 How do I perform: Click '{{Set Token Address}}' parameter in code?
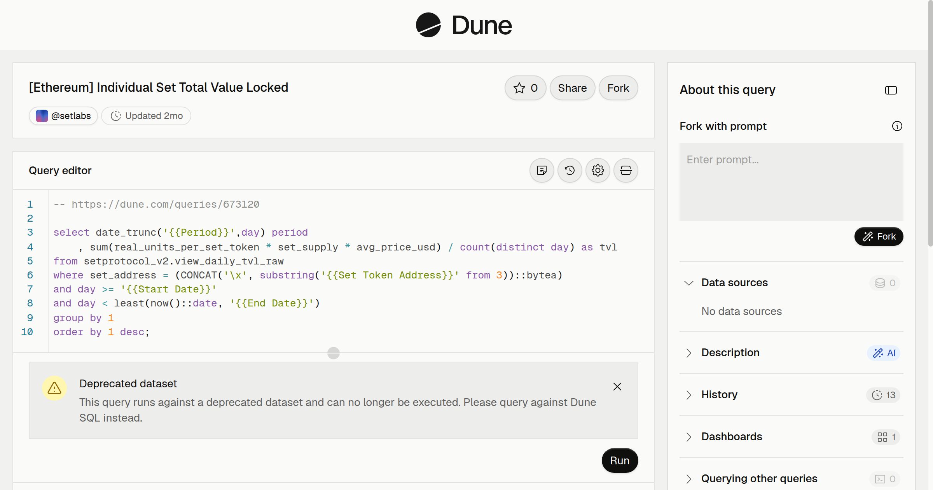(x=390, y=275)
